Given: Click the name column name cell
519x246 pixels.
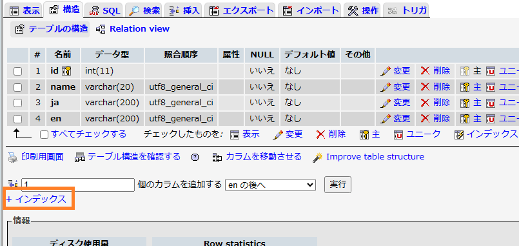Looking at the screenshot, I should (63, 87).
